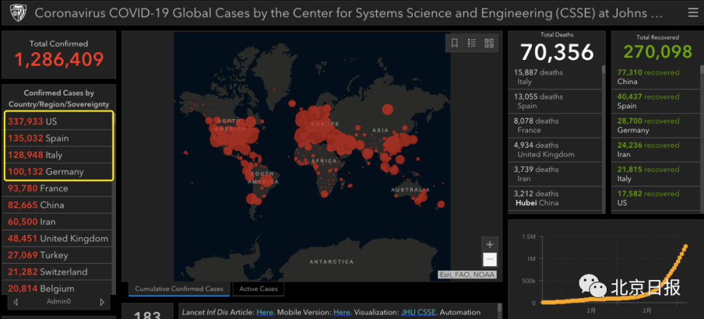
Task: Open the basemap gallery grid icon
Action: pyautogui.click(x=489, y=43)
